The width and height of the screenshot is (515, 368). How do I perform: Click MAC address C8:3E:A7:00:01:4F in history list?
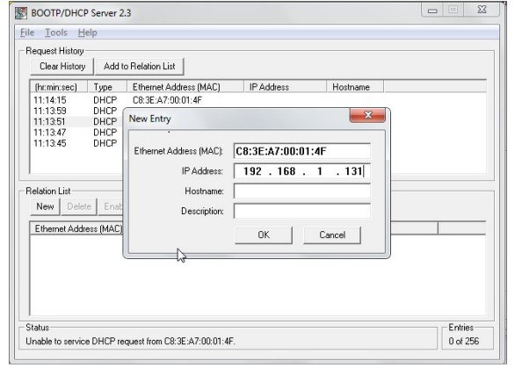pyautogui.click(x=167, y=100)
